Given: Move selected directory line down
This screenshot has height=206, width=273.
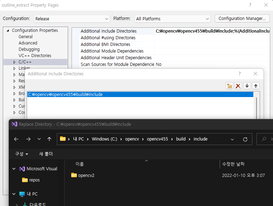Looking at the screenshot, I should tap(247, 86).
